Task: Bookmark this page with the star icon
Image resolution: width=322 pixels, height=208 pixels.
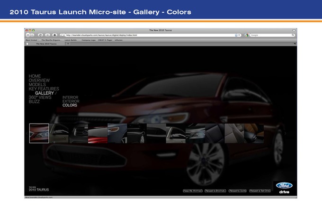Action: pos(236,35)
